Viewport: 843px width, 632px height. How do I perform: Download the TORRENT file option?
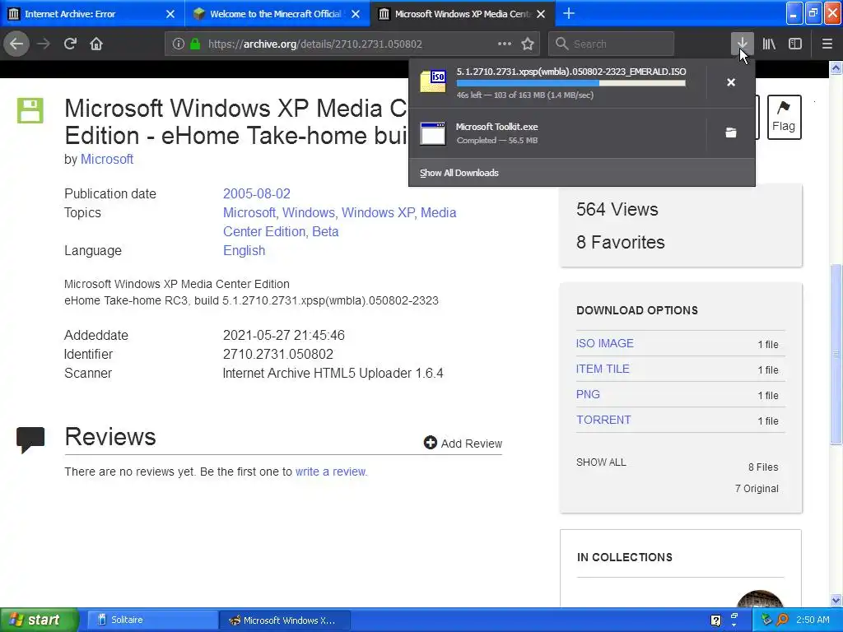pyautogui.click(x=603, y=420)
